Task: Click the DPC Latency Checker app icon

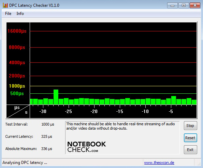Action: point(5,5)
